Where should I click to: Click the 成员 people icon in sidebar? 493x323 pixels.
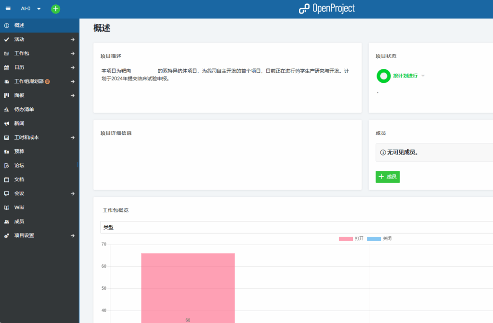pyautogui.click(x=7, y=221)
